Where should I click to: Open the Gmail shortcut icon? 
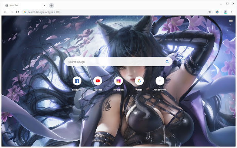pos(139,81)
